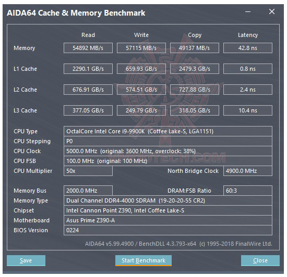Click the AIDA64 version footer text
287x277 pixels.
(x=178, y=244)
